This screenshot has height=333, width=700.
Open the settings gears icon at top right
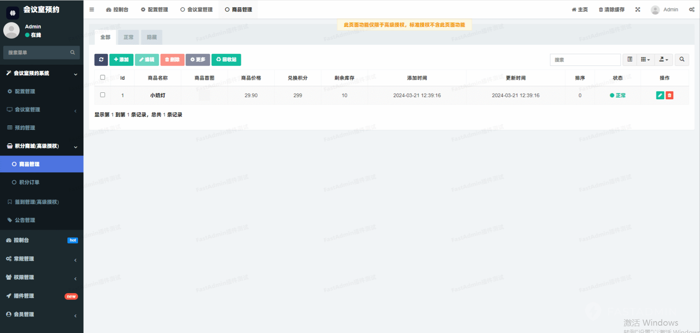click(x=691, y=9)
